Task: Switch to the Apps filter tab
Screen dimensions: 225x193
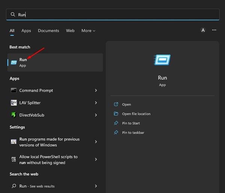Action: tap(26, 31)
